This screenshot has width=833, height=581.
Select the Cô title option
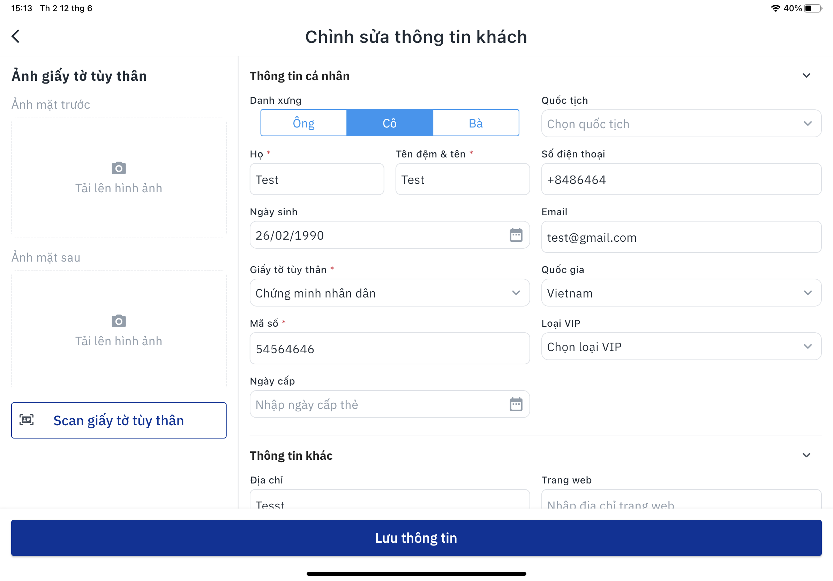click(390, 123)
